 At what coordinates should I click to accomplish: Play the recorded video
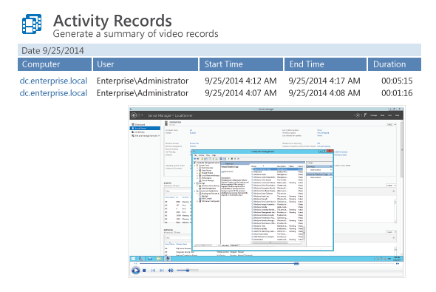pos(136,271)
